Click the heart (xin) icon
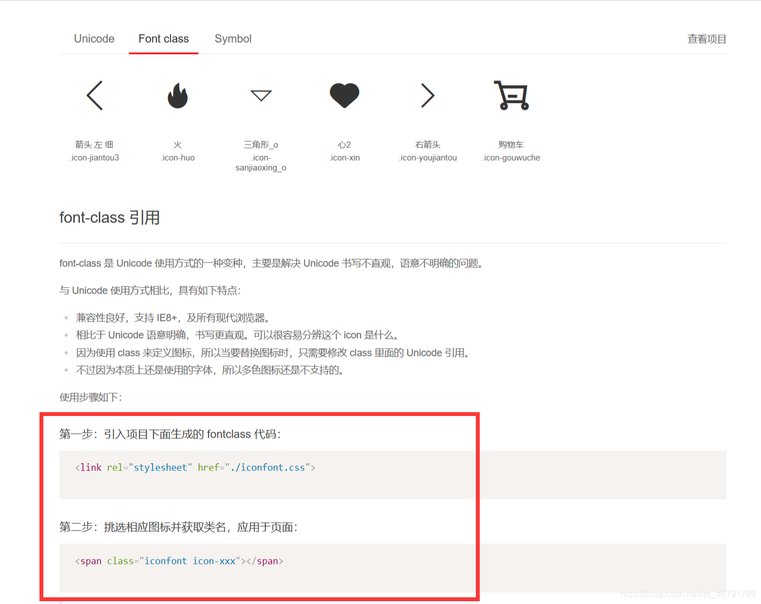Viewport: 761px width, 604px height. (345, 96)
